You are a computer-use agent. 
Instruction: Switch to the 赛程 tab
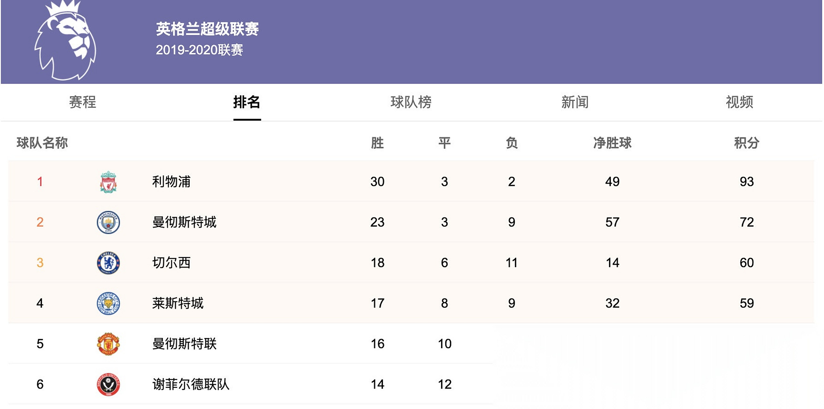(83, 102)
